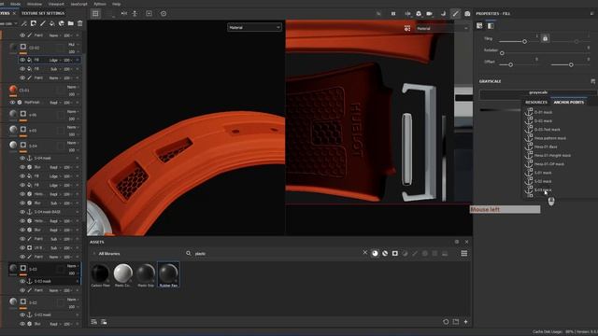Toggle visibility of the UV B effect
598x336 pixels.
click(22, 247)
